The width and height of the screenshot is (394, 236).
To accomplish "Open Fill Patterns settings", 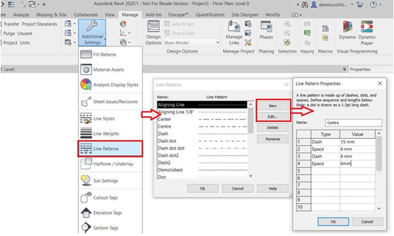I will (x=105, y=54).
